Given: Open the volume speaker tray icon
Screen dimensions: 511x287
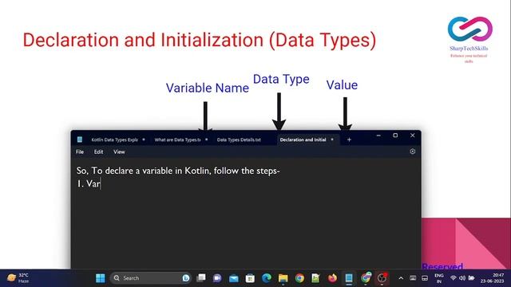Looking at the screenshot, I should [x=462, y=278].
